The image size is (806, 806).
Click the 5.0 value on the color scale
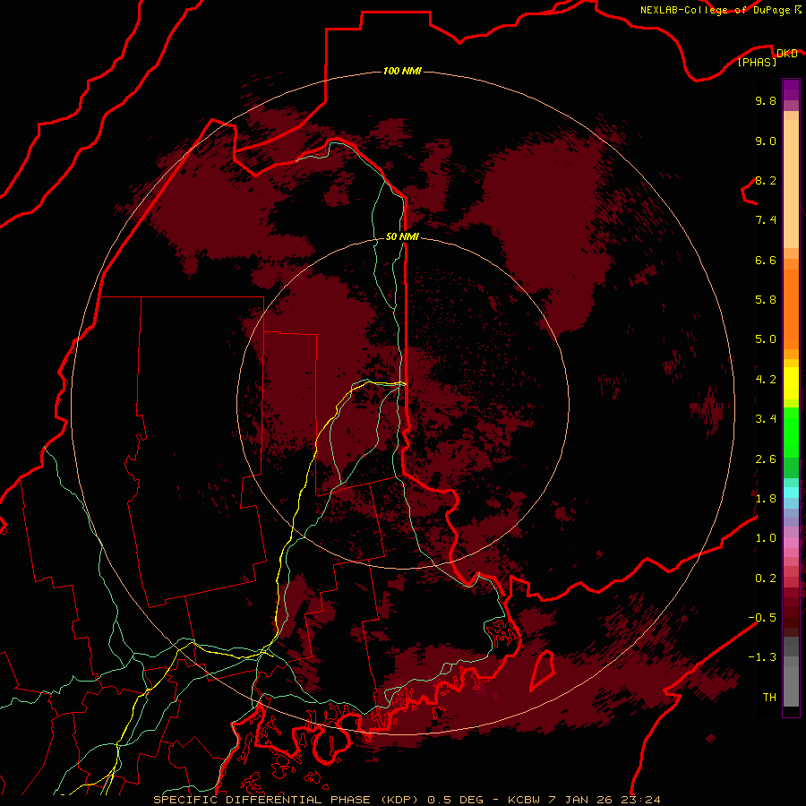coord(766,339)
